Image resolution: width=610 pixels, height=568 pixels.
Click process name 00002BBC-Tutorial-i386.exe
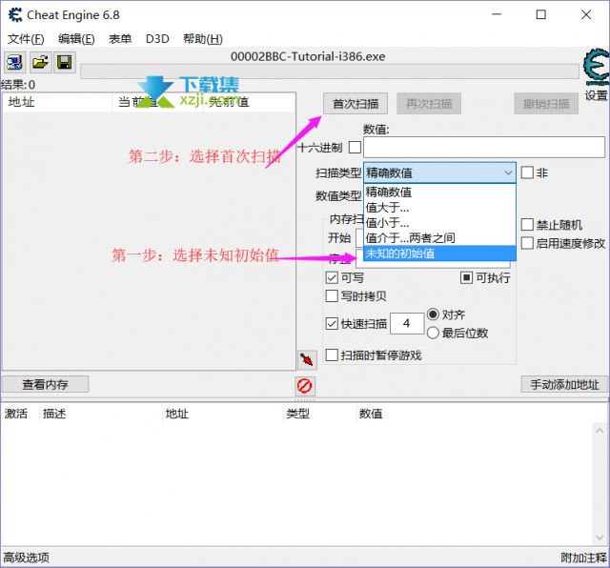point(308,57)
